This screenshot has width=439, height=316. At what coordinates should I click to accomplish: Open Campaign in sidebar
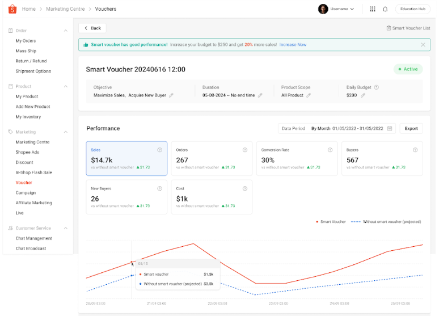coord(26,193)
